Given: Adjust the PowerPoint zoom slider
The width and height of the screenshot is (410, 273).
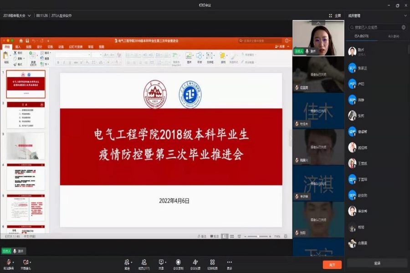Looking at the screenshot, I should point(257,237).
